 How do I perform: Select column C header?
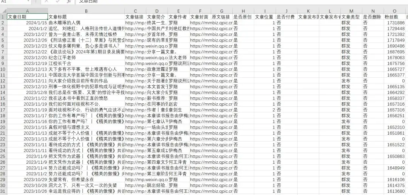coord(135,11)
